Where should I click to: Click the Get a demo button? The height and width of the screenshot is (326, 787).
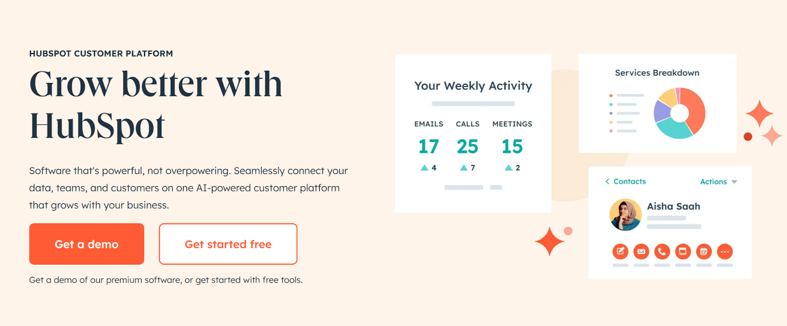click(87, 244)
